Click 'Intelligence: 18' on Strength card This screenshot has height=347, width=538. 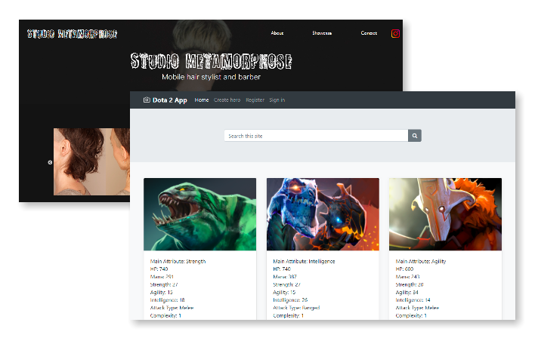coord(167,300)
